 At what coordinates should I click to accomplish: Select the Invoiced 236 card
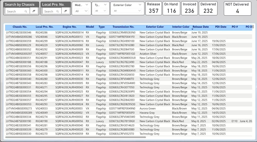tap(189, 8)
